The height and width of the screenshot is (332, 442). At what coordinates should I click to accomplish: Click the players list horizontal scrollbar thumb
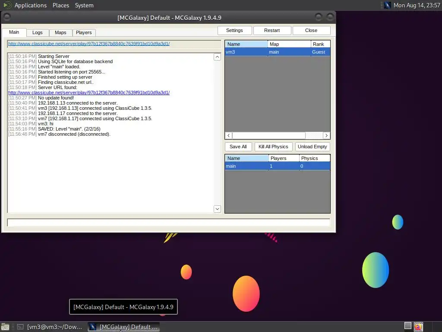(x=268, y=135)
